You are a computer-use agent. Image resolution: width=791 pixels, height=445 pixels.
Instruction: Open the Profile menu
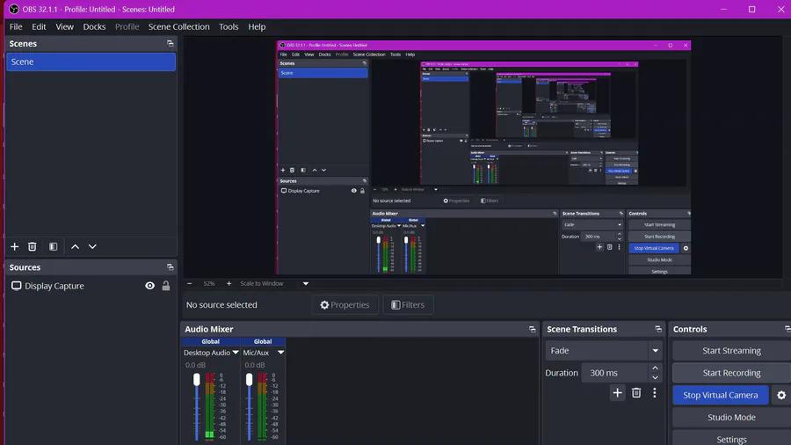pos(127,26)
